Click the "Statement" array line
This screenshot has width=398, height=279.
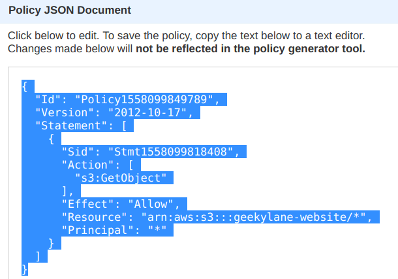pos(81,125)
